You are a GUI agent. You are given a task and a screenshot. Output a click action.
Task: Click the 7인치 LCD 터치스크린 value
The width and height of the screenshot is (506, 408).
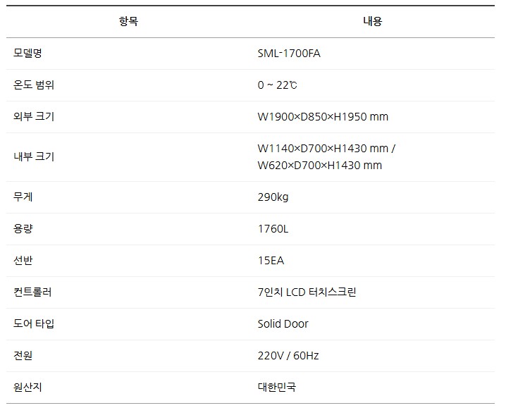tap(307, 292)
